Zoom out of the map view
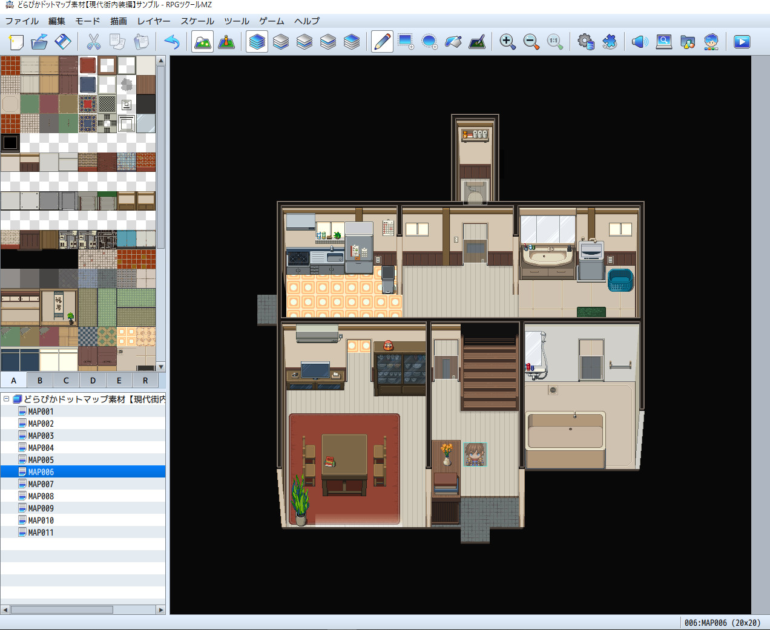The width and height of the screenshot is (770, 630). click(531, 41)
